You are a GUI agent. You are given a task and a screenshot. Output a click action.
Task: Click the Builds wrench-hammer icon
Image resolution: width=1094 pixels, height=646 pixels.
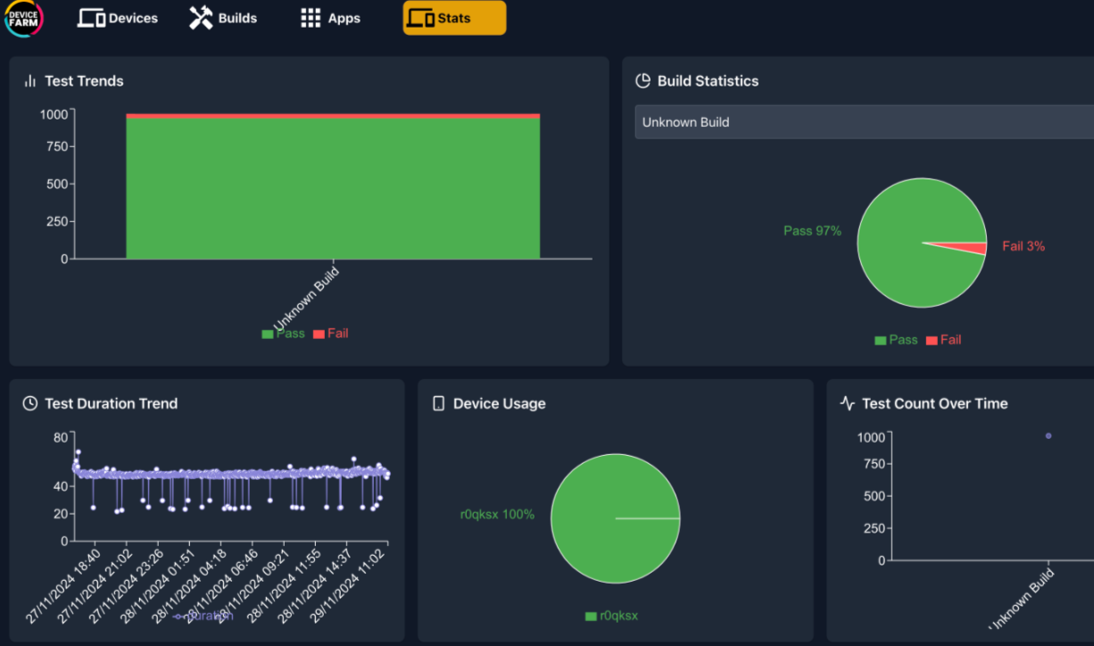201,18
